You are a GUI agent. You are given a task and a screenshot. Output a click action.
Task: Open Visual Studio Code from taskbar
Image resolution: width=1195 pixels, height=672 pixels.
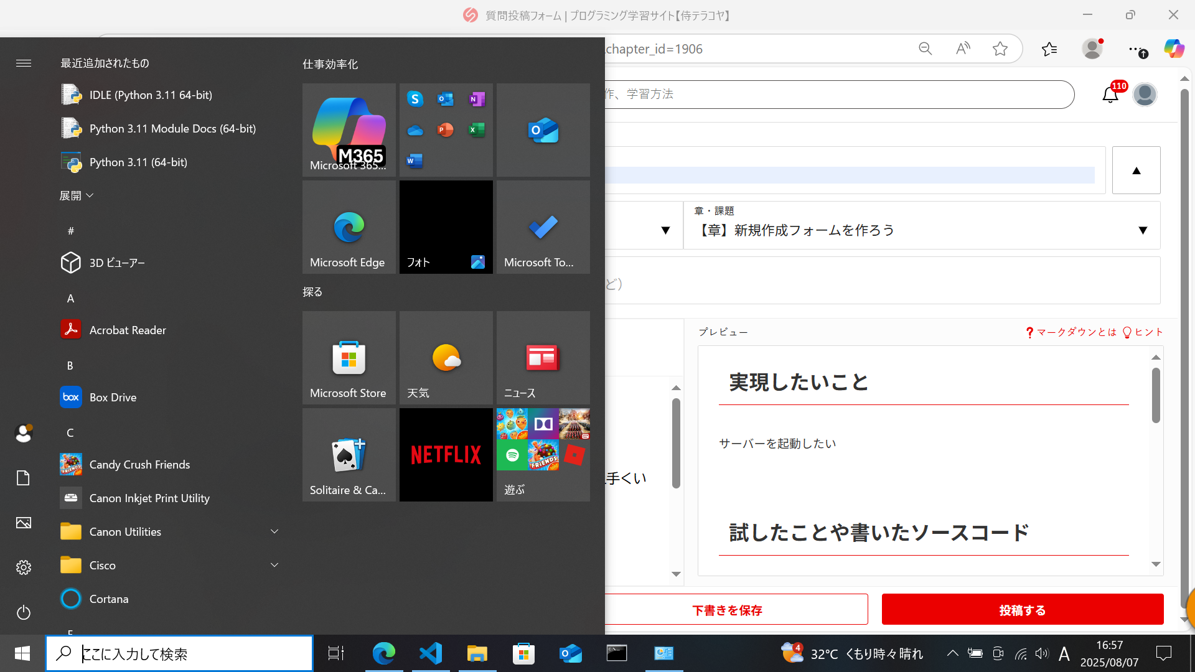431,653
